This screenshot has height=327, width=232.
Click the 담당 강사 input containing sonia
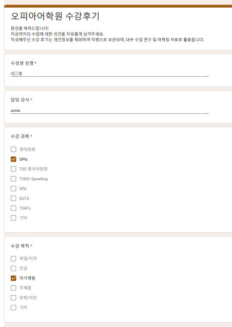pos(110,111)
